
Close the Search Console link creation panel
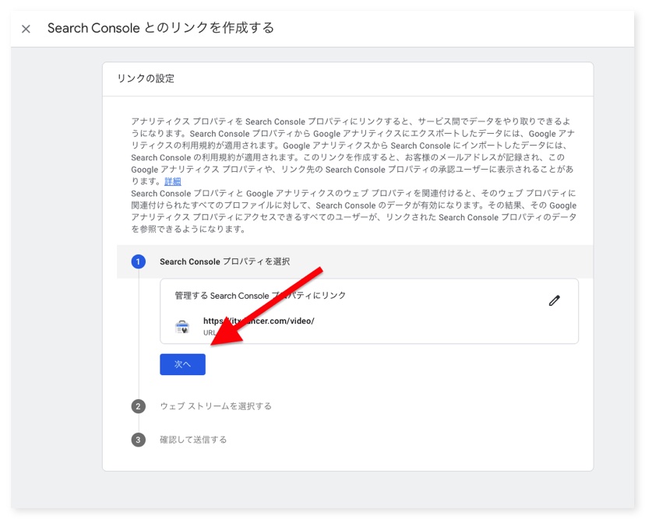tap(26, 29)
